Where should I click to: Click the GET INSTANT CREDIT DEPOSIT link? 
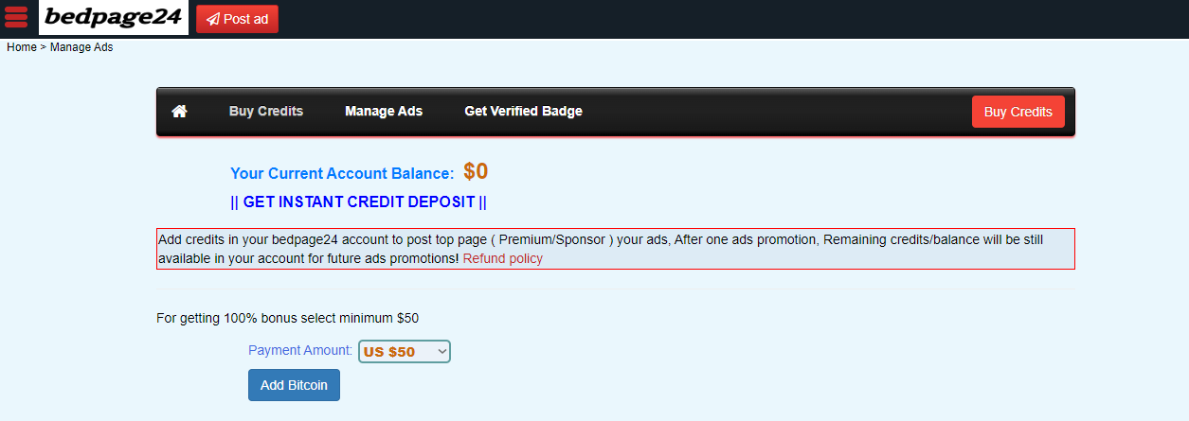(358, 202)
